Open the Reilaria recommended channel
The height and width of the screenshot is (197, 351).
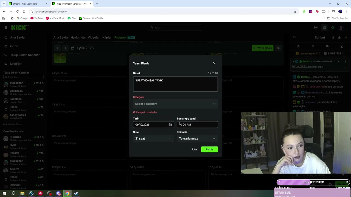pyautogui.click(x=23, y=154)
